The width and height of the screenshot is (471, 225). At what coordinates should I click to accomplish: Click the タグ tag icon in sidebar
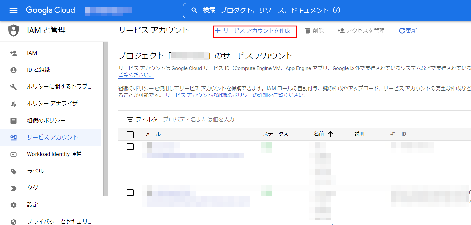coord(13,188)
